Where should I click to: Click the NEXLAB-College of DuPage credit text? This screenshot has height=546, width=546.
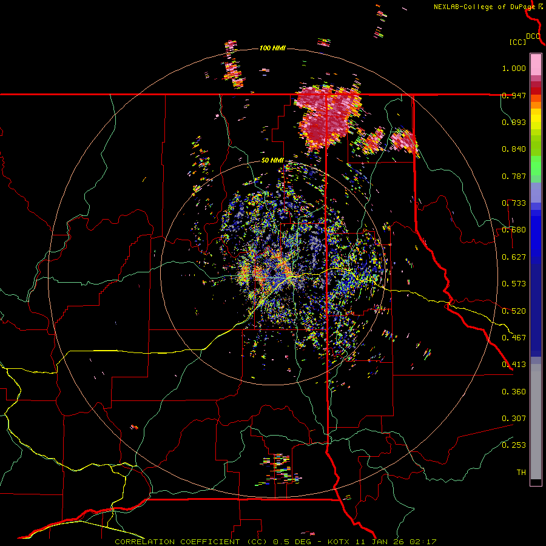(484, 7)
